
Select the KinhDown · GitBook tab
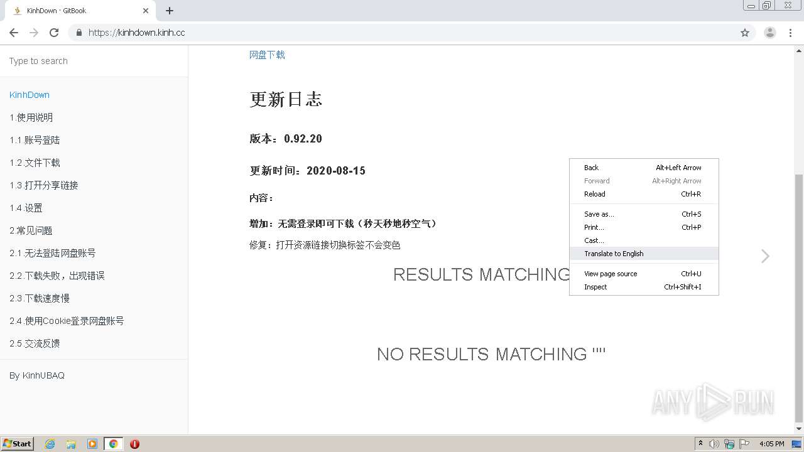tap(80, 11)
